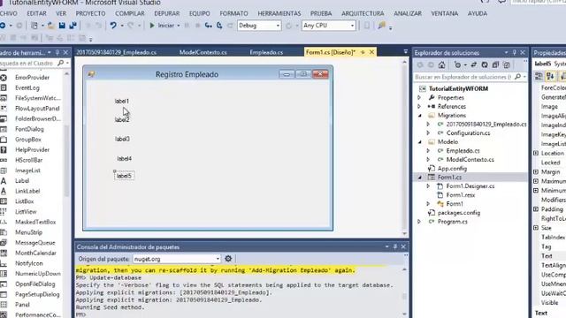Click the Alphabetical sort icon in Properties
The height and width of the screenshot is (318, 566).
pos(550,76)
